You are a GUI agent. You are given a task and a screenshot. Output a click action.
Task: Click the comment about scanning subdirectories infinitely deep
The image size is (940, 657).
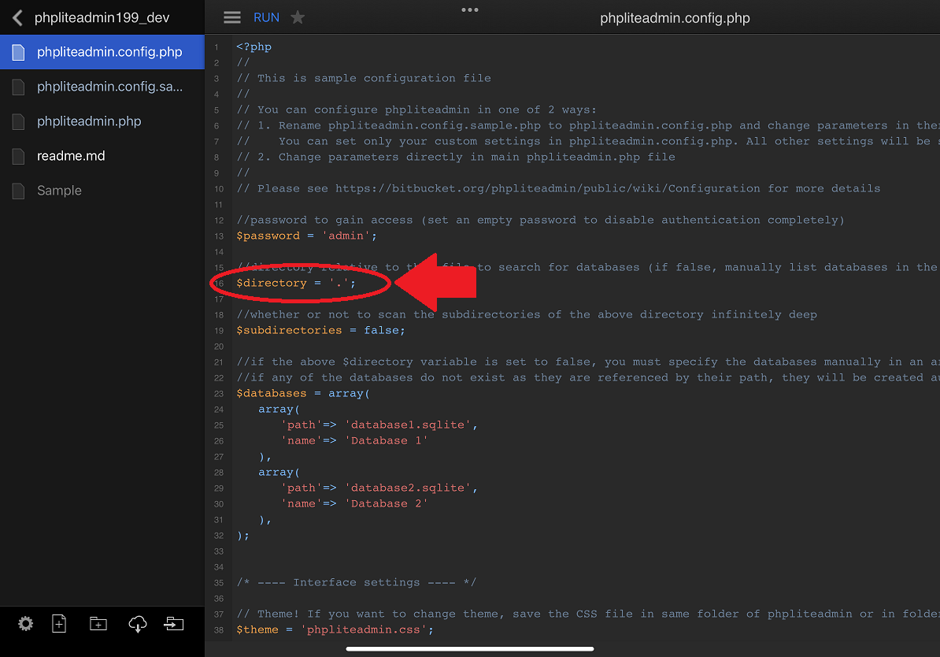pyautogui.click(x=527, y=314)
